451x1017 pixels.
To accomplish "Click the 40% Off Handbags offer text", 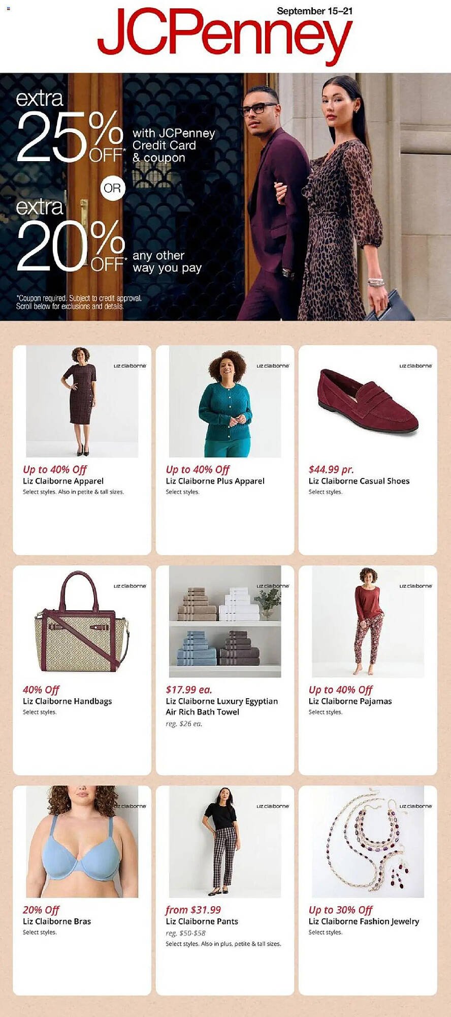I will coord(41,690).
